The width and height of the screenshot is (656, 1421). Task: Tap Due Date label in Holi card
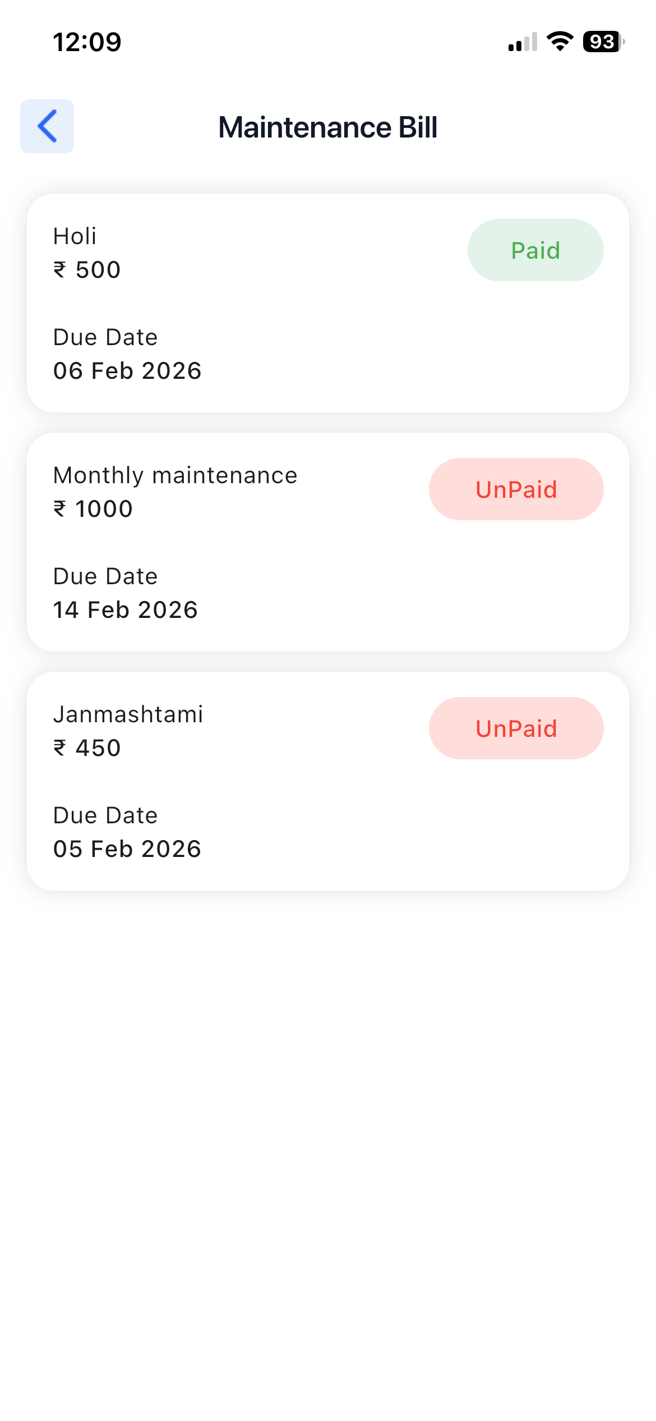[x=105, y=337]
